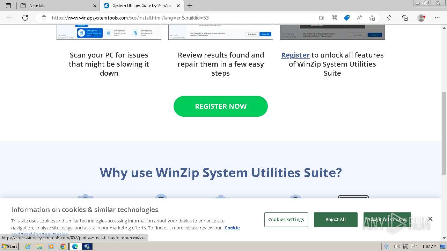Accept All Cookies
The image size is (447, 251).
click(x=387, y=220)
